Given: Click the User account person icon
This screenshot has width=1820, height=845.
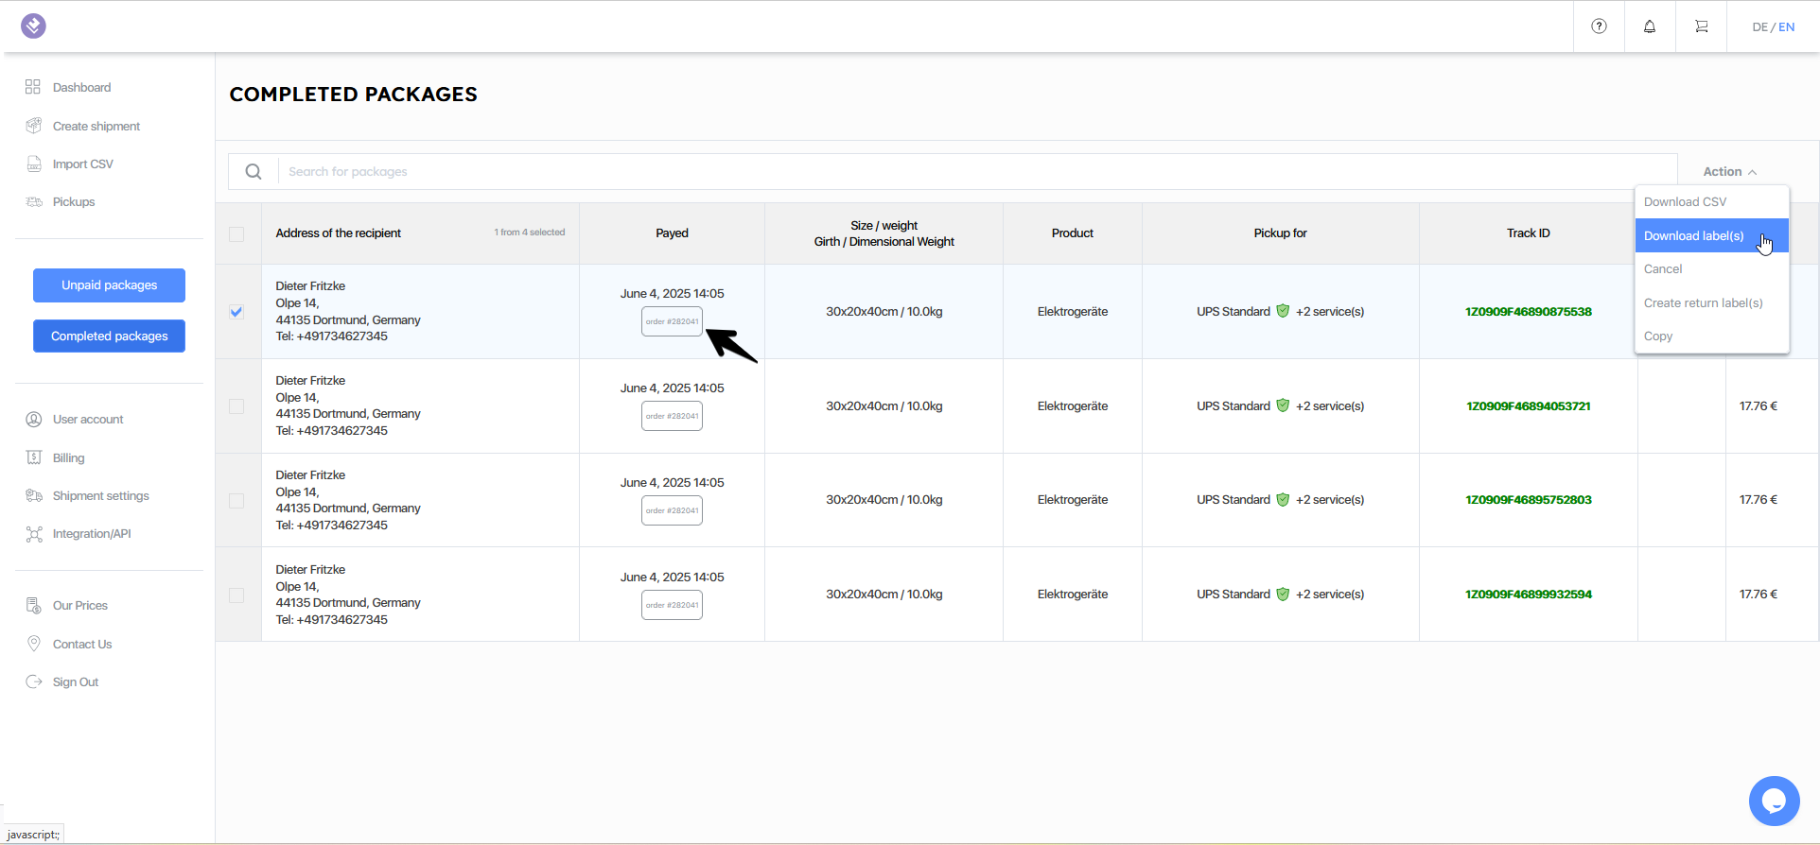Looking at the screenshot, I should tap(33, 420).
